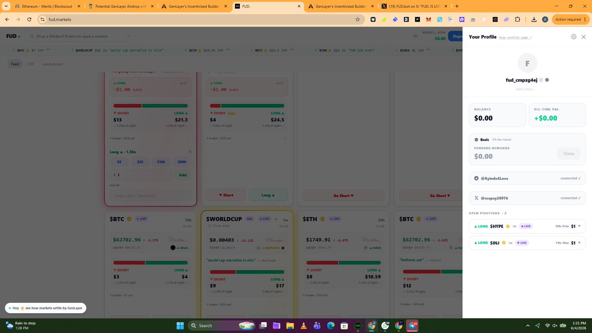Toggle the sound speaker icon in FUD header
Viewport: 592px width, 333px height.
(x=415, y=37)
